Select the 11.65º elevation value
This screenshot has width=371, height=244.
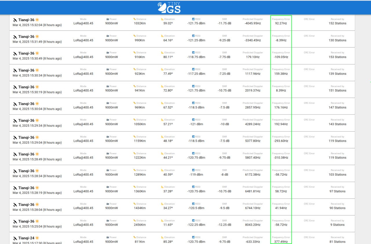168,225
